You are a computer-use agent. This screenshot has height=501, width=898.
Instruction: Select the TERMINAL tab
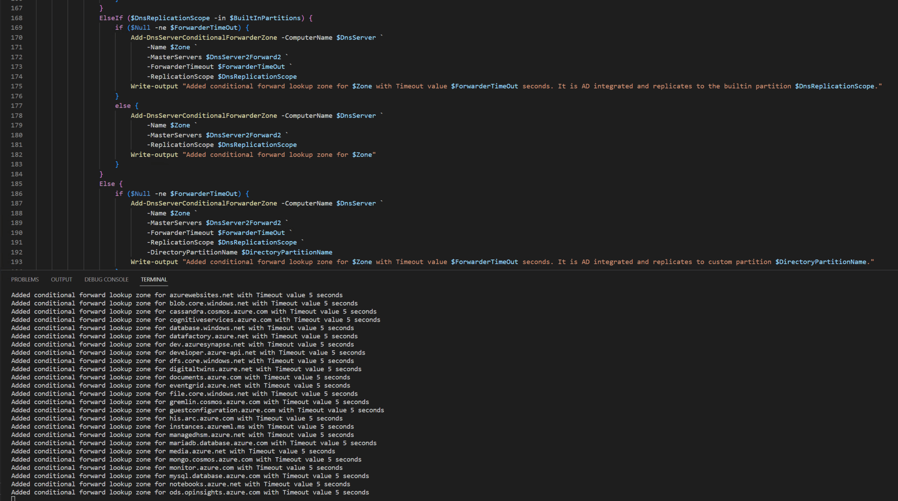coord(153,279)
